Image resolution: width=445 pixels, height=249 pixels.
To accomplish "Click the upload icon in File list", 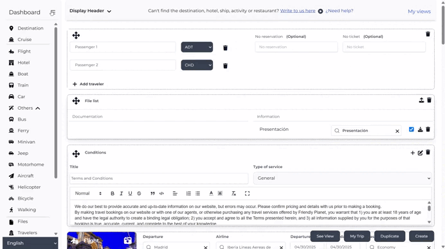I will click(421, 100).
